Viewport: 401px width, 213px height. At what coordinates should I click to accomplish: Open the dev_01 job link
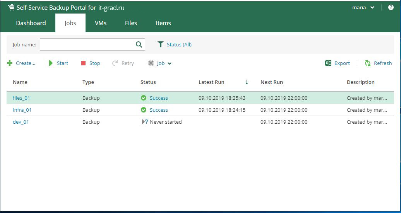21,122
